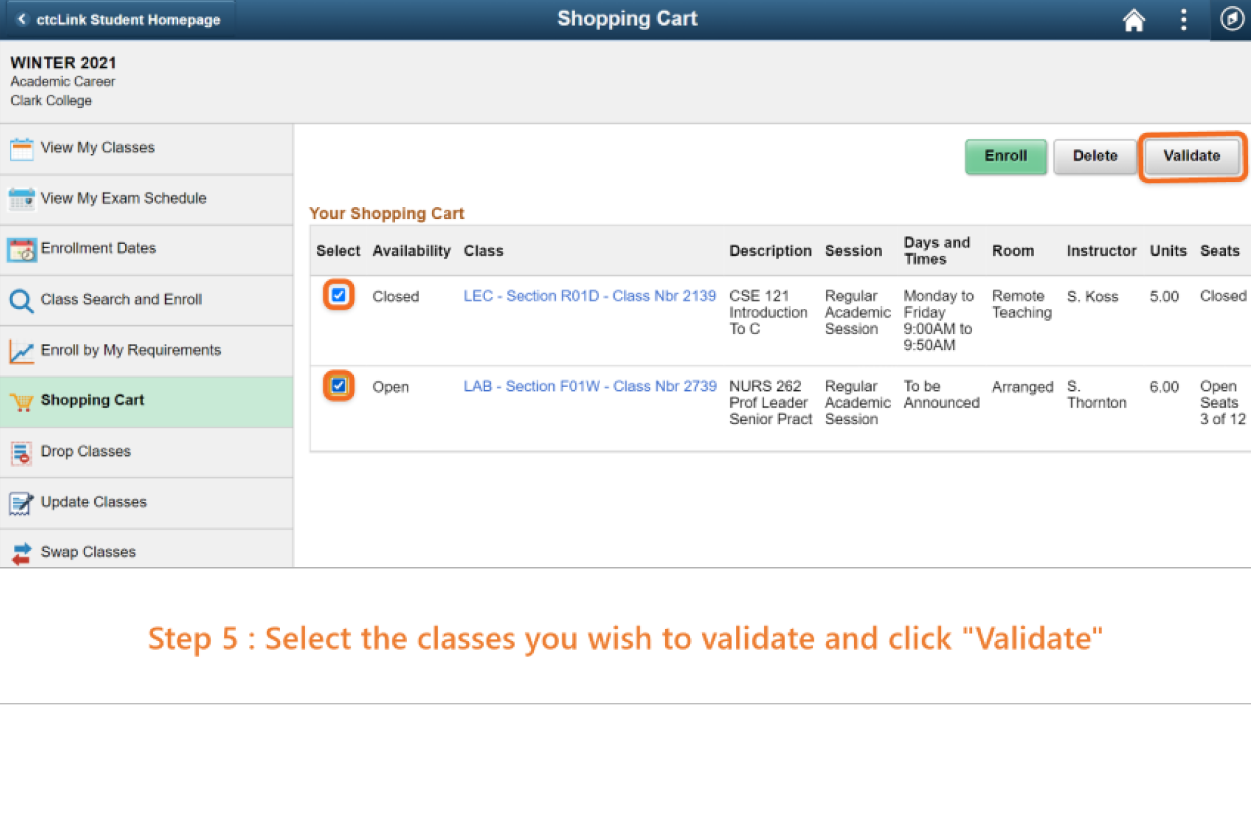Viewport: 1251px width, 831px height.
Task: Click the View My Exam Schedule icon
Action: click(21, 199)
